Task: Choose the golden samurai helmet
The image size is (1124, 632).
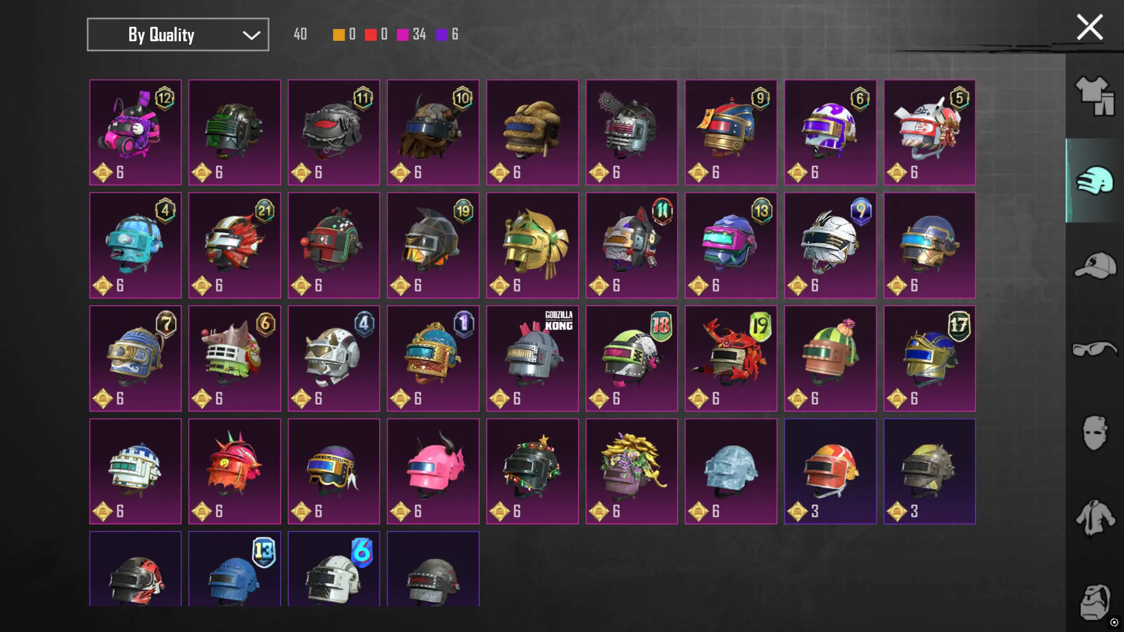Action: coord(532,246)
